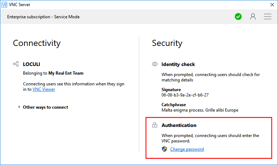Screen dimensions: 278x165
Task: Click the My Real Ent Team name
Action: tap(66, 73)
